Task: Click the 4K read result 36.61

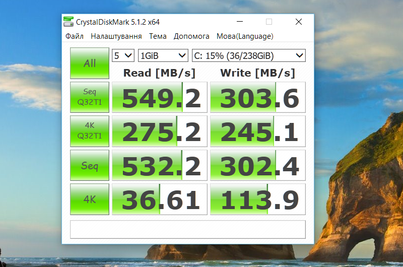Action: [160, 199]
